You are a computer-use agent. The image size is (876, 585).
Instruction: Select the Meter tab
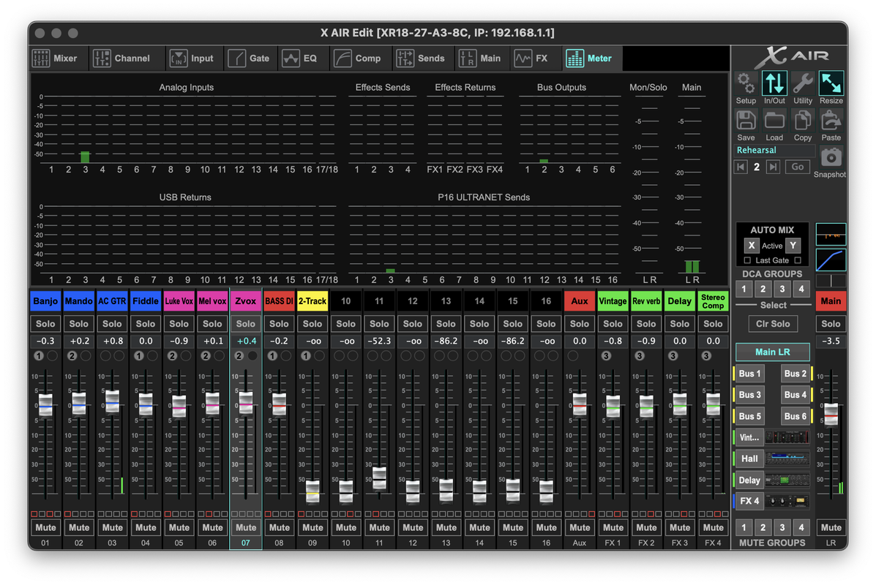pyautogui.click(x=591, y=58)
